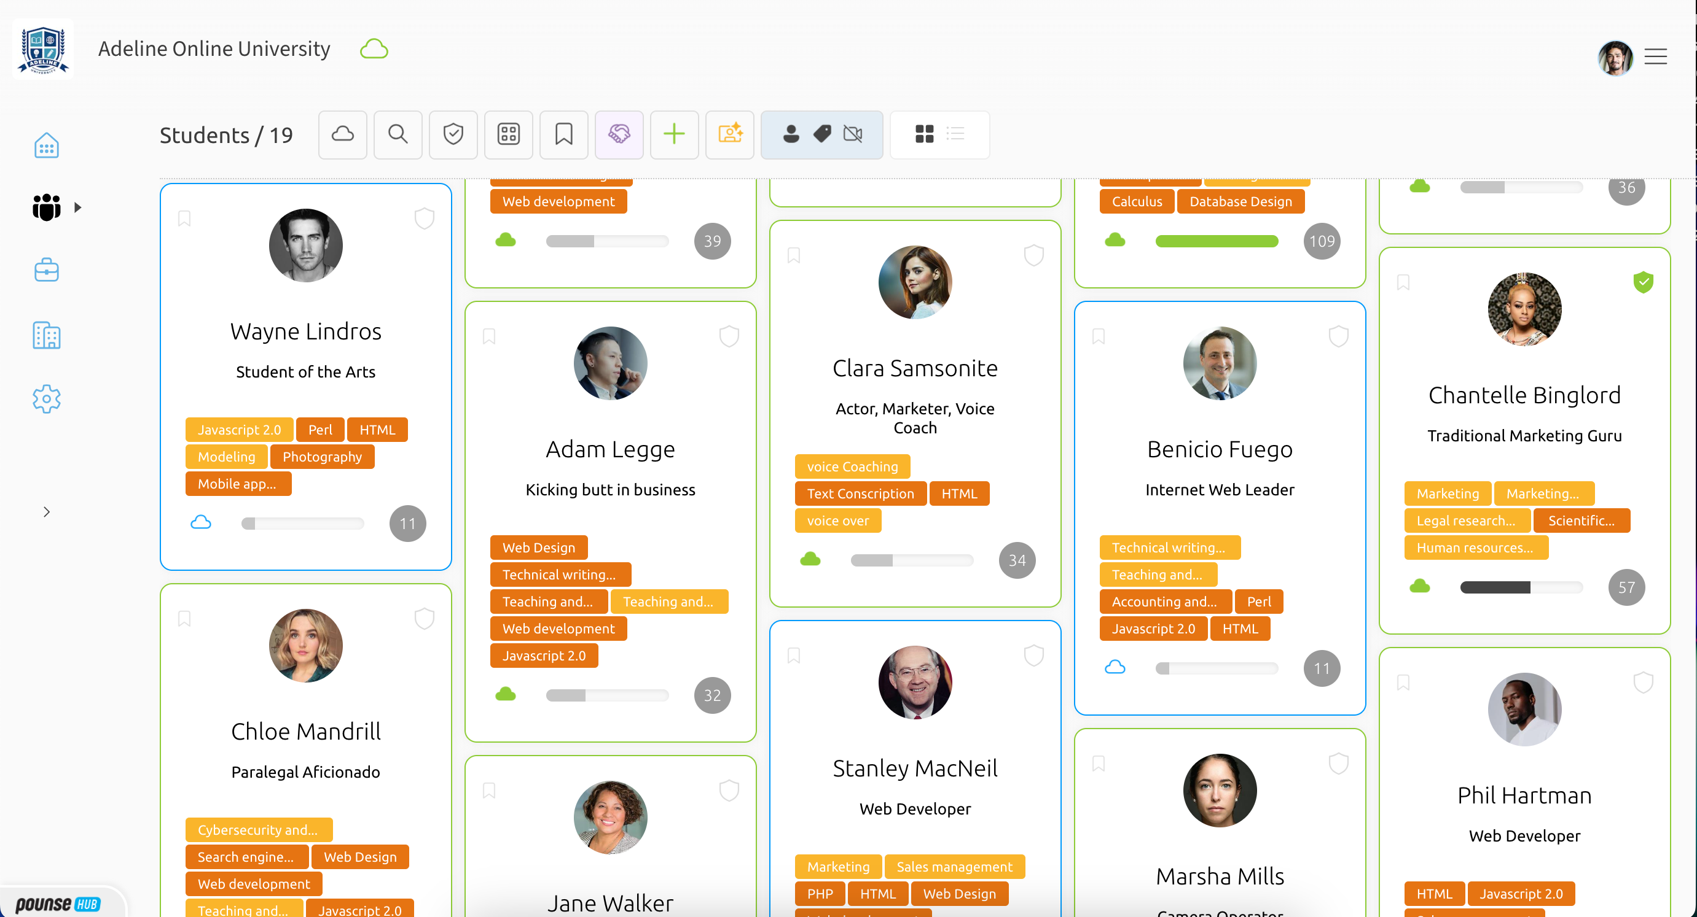Click outline cloud icon on Wayne Lindros card
The width and height of the screenshot is (1697, 917).
pyautogui.click(x=201, y=523)
